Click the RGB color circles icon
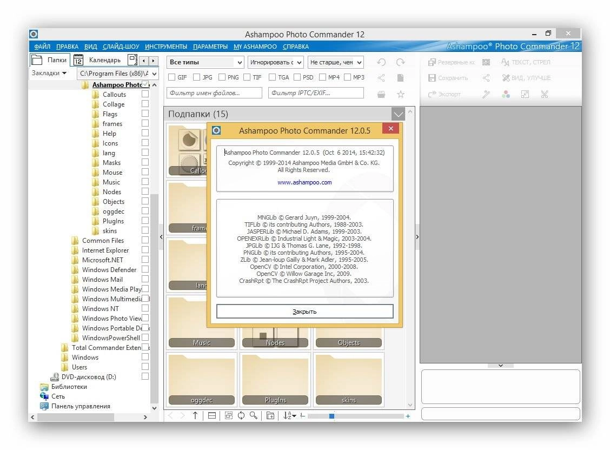 pos(506,94)
